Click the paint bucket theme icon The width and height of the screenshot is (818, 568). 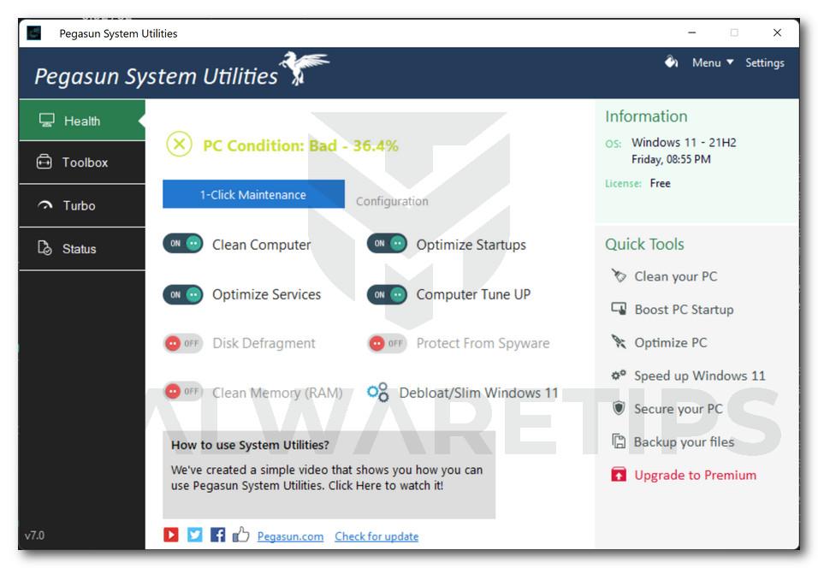671,62
